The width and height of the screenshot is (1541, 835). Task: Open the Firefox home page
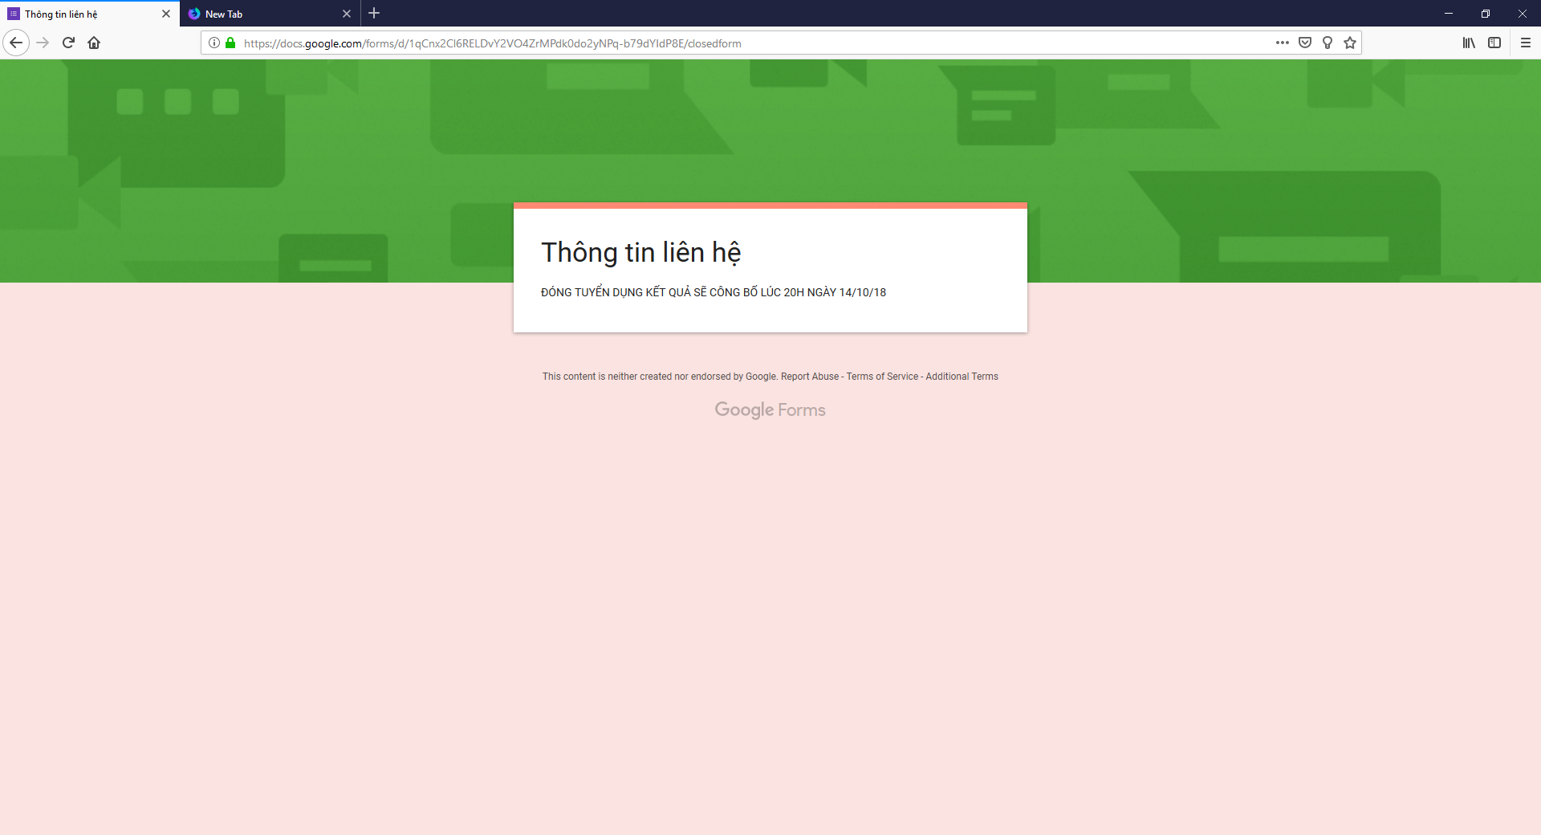(x=93, y=43)
